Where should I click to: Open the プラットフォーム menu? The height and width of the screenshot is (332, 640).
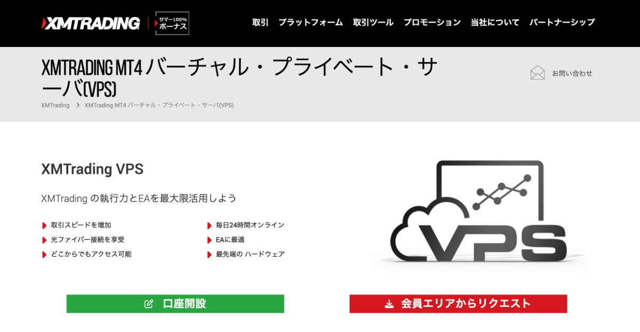point(310,22)
